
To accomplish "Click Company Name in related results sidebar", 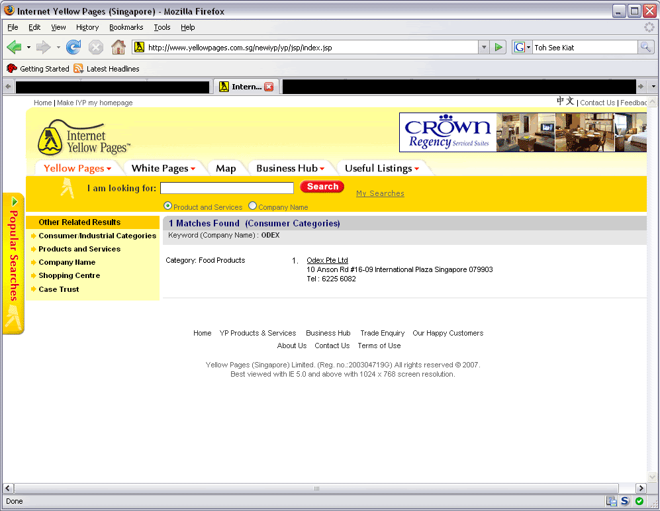I will [x=67, y=262].
